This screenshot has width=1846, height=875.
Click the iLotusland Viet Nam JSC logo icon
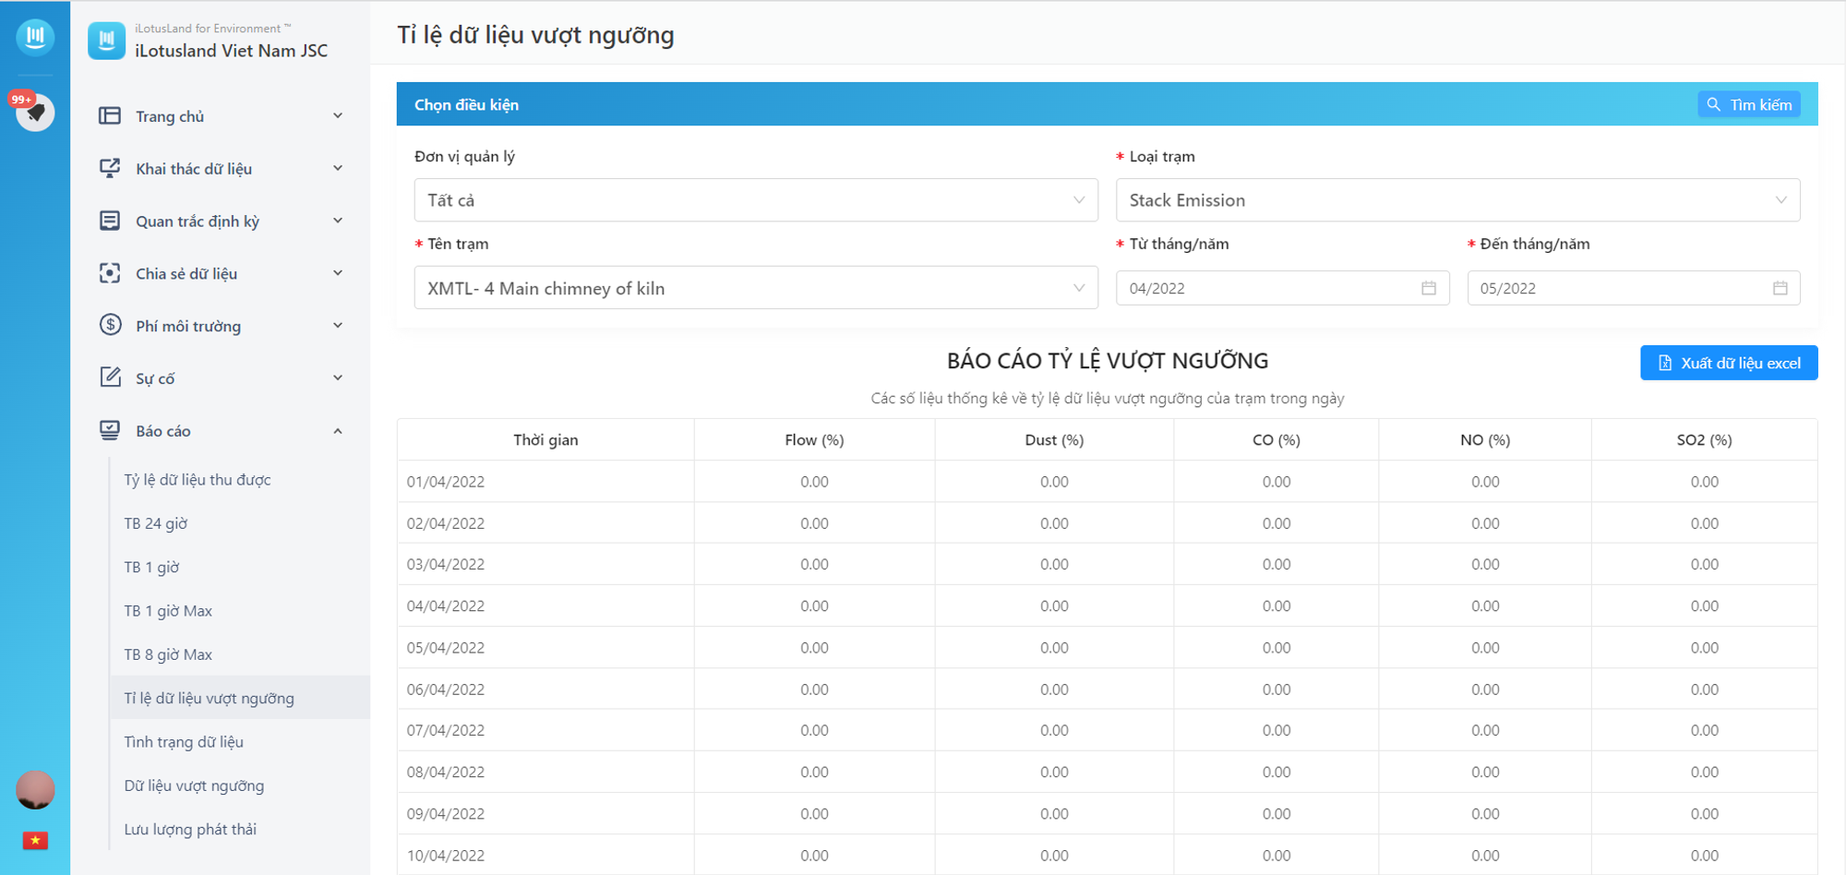click(x=107, y=41)
